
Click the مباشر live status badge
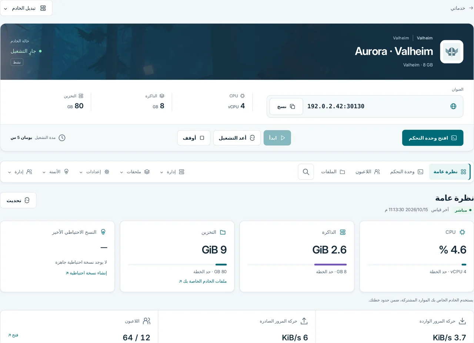pyautogui.click(x=463, y=210)
